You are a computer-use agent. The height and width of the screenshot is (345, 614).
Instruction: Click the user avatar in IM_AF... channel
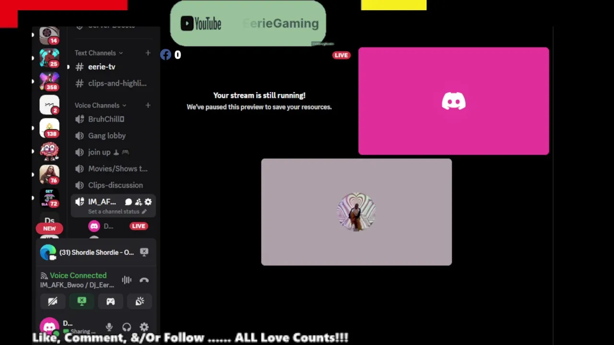point(94,226)
